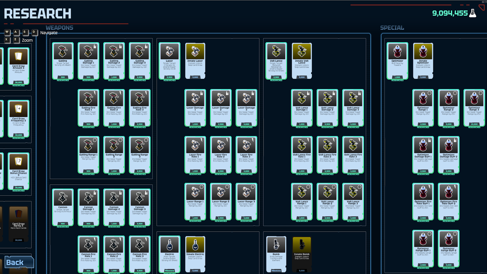
Task: Choose Optimizer Damage Buff 2 card
Action: point(448,155)
